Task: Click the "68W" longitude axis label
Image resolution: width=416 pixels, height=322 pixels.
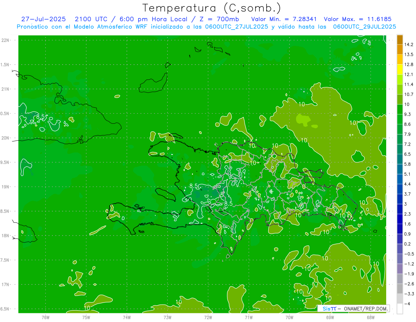Action: point(370,317)
